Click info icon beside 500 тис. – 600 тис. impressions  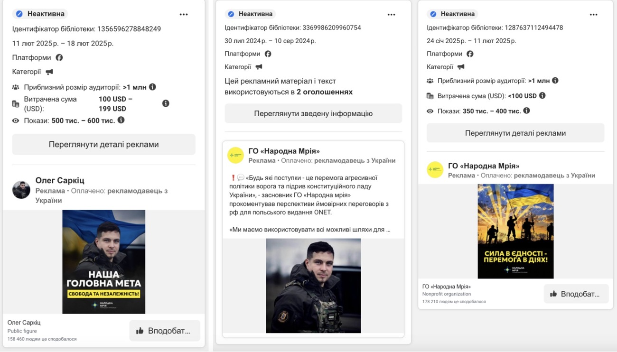pos(121,120)
